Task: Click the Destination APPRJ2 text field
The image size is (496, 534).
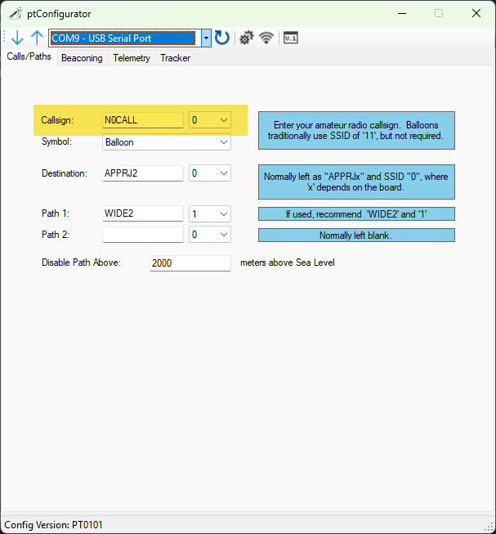Action: [142, 173]
